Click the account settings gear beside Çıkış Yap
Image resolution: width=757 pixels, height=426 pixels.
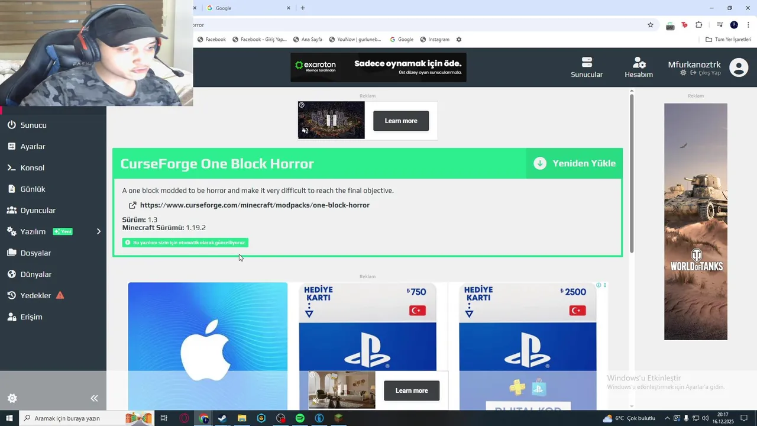click(684, 73)
